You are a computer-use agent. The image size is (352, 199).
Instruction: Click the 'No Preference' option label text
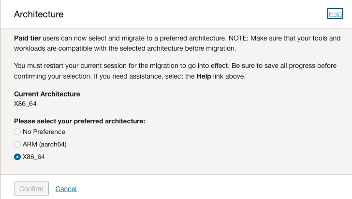point(44,132)
